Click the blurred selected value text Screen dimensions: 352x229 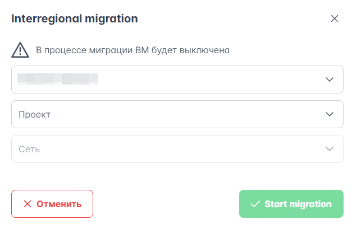(x=58, y=79)
